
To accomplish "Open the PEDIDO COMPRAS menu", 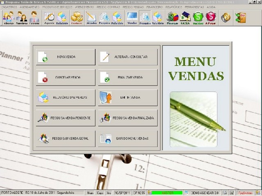I will point(108,7).
